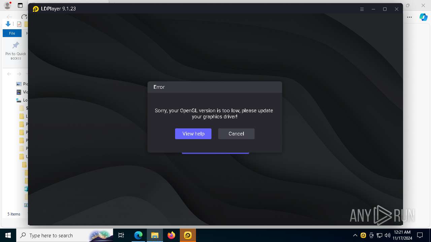Open the volume control in system tray

[x=387, y=235]
